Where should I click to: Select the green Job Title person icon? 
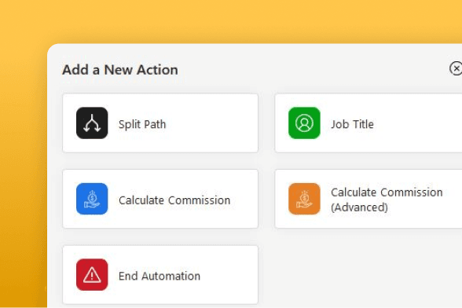point(304,123)
